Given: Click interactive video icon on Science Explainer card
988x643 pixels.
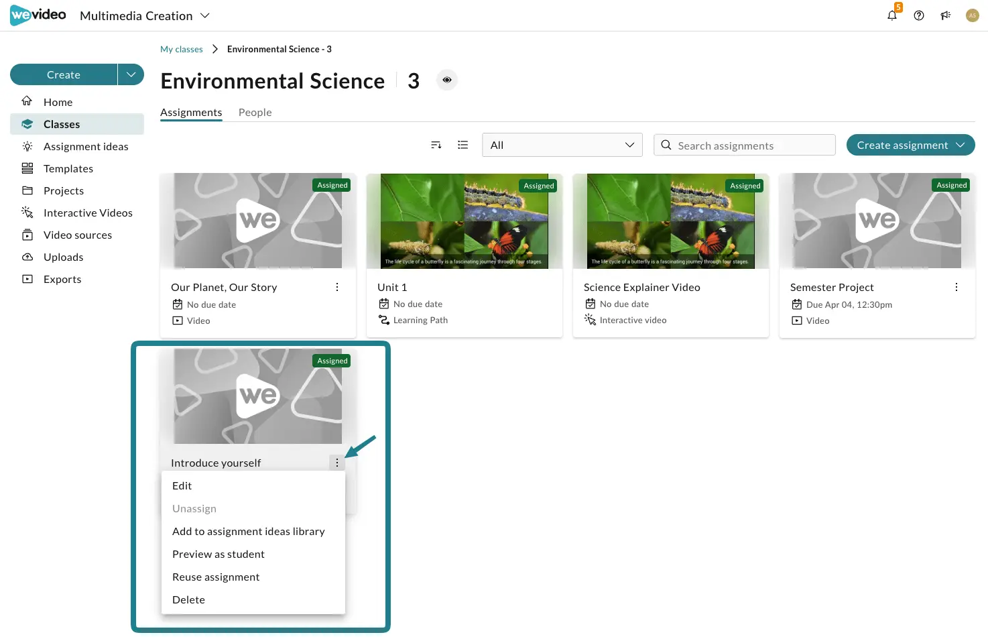Looking at the screenshot, I should (x=590, y=320).
